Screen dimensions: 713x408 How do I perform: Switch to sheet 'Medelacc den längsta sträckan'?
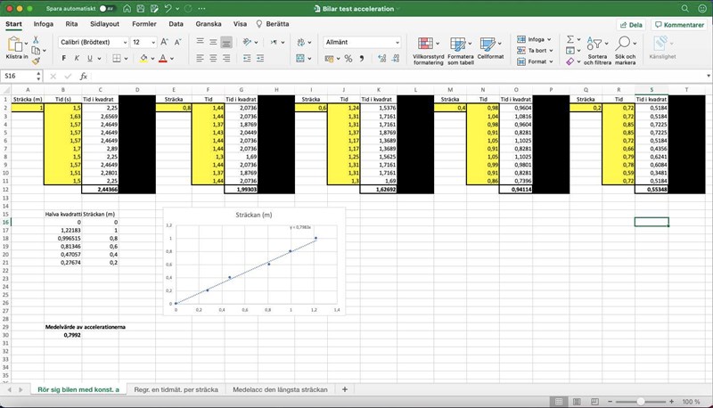[280, 389]
